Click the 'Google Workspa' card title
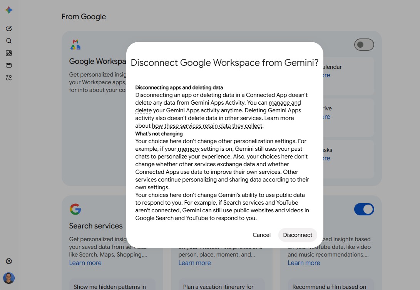Screen dimensions: 420x290 tap(97, 61)
